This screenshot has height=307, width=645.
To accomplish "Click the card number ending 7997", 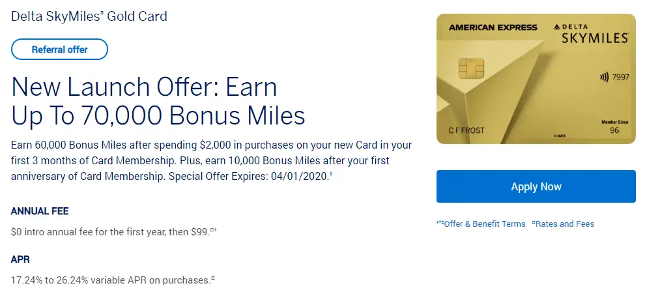I will 620,78.
